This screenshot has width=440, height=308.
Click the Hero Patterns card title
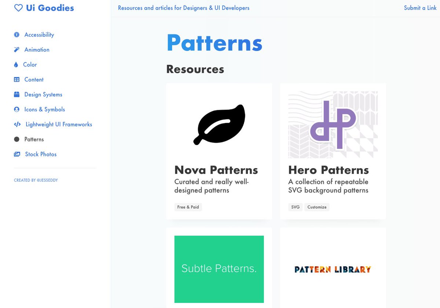[x=329, y=170]
